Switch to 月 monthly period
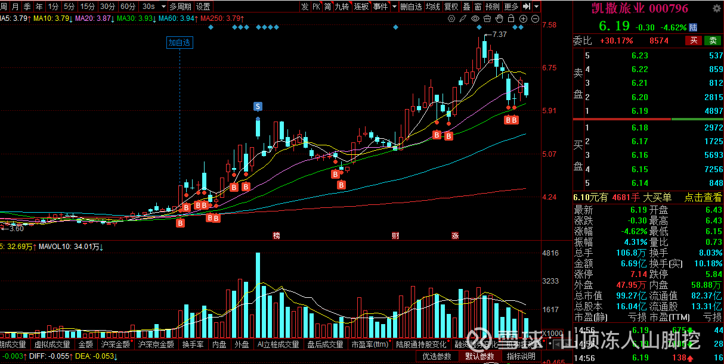 16,7
